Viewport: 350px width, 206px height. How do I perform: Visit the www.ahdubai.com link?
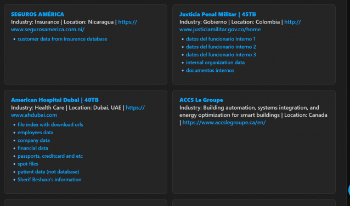[x=34, y=115]
